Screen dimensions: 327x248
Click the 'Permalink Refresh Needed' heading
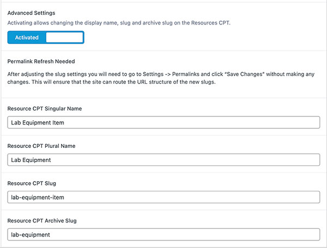pyautogui.click(x=41, y=61)
